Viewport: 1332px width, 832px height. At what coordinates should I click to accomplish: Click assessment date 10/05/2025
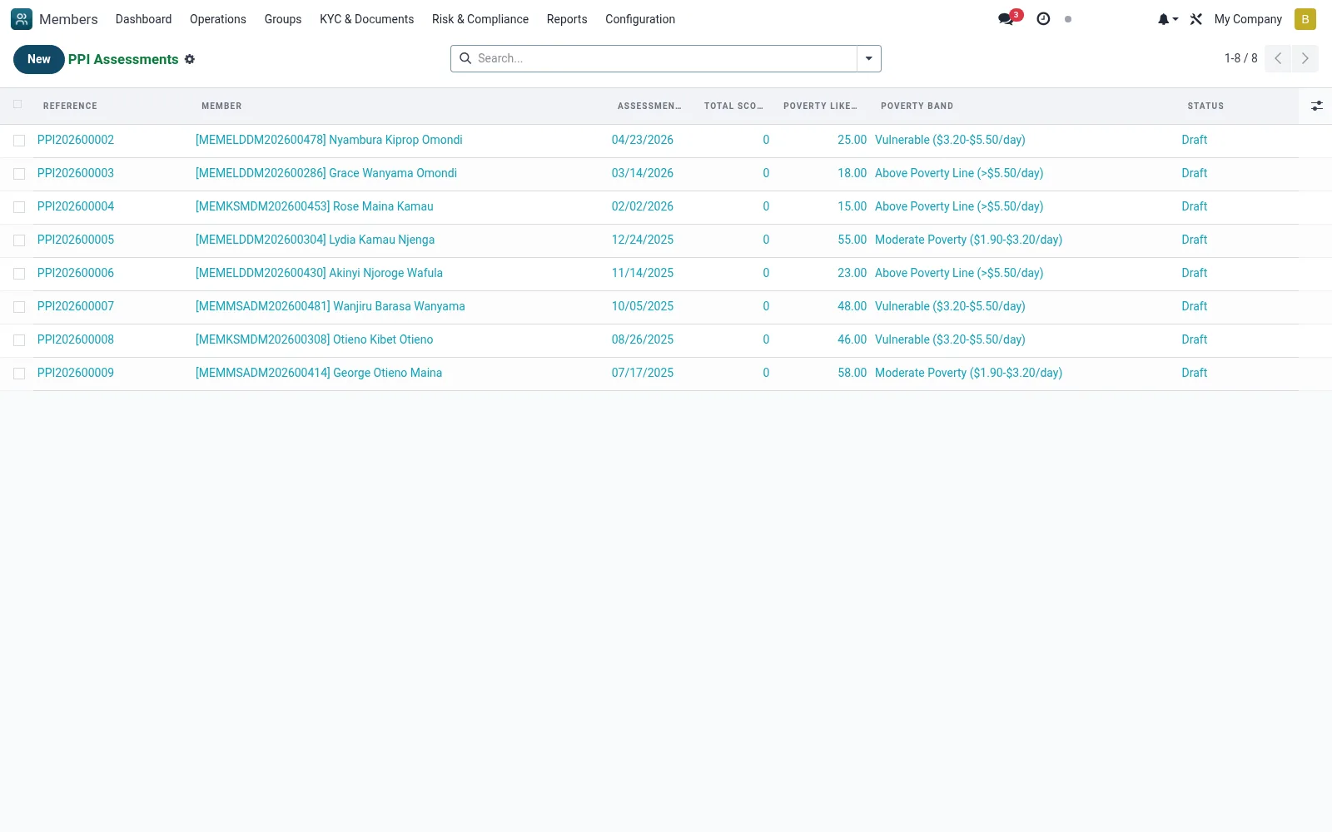pyautogui.click(x=643, y=306)
